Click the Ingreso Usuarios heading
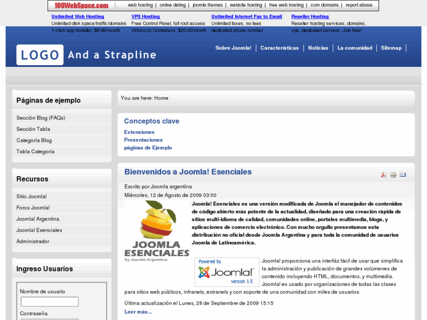This screenshot has height=320, width=427. (x=45, y=269)
